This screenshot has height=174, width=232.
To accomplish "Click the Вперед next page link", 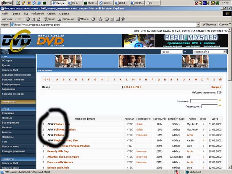I will tap(216, 87).
